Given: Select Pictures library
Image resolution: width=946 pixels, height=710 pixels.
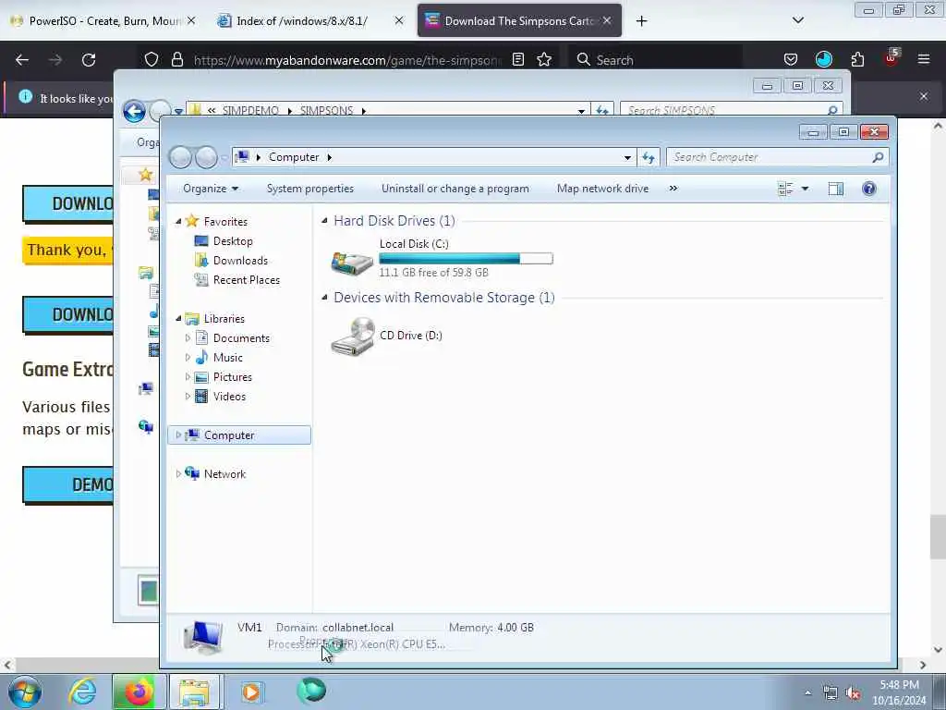Looking at the screenshot, I should pyautogui.click(x=232, y=377).
